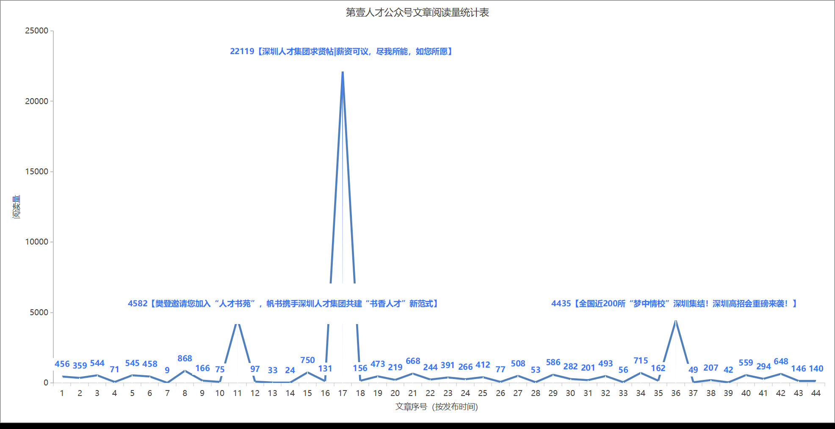This screenshot has height=429, width=835.
Task: Click the chart title 第壹人才公众号文章阅读量统计表
Action: click(x=417, y=13)
